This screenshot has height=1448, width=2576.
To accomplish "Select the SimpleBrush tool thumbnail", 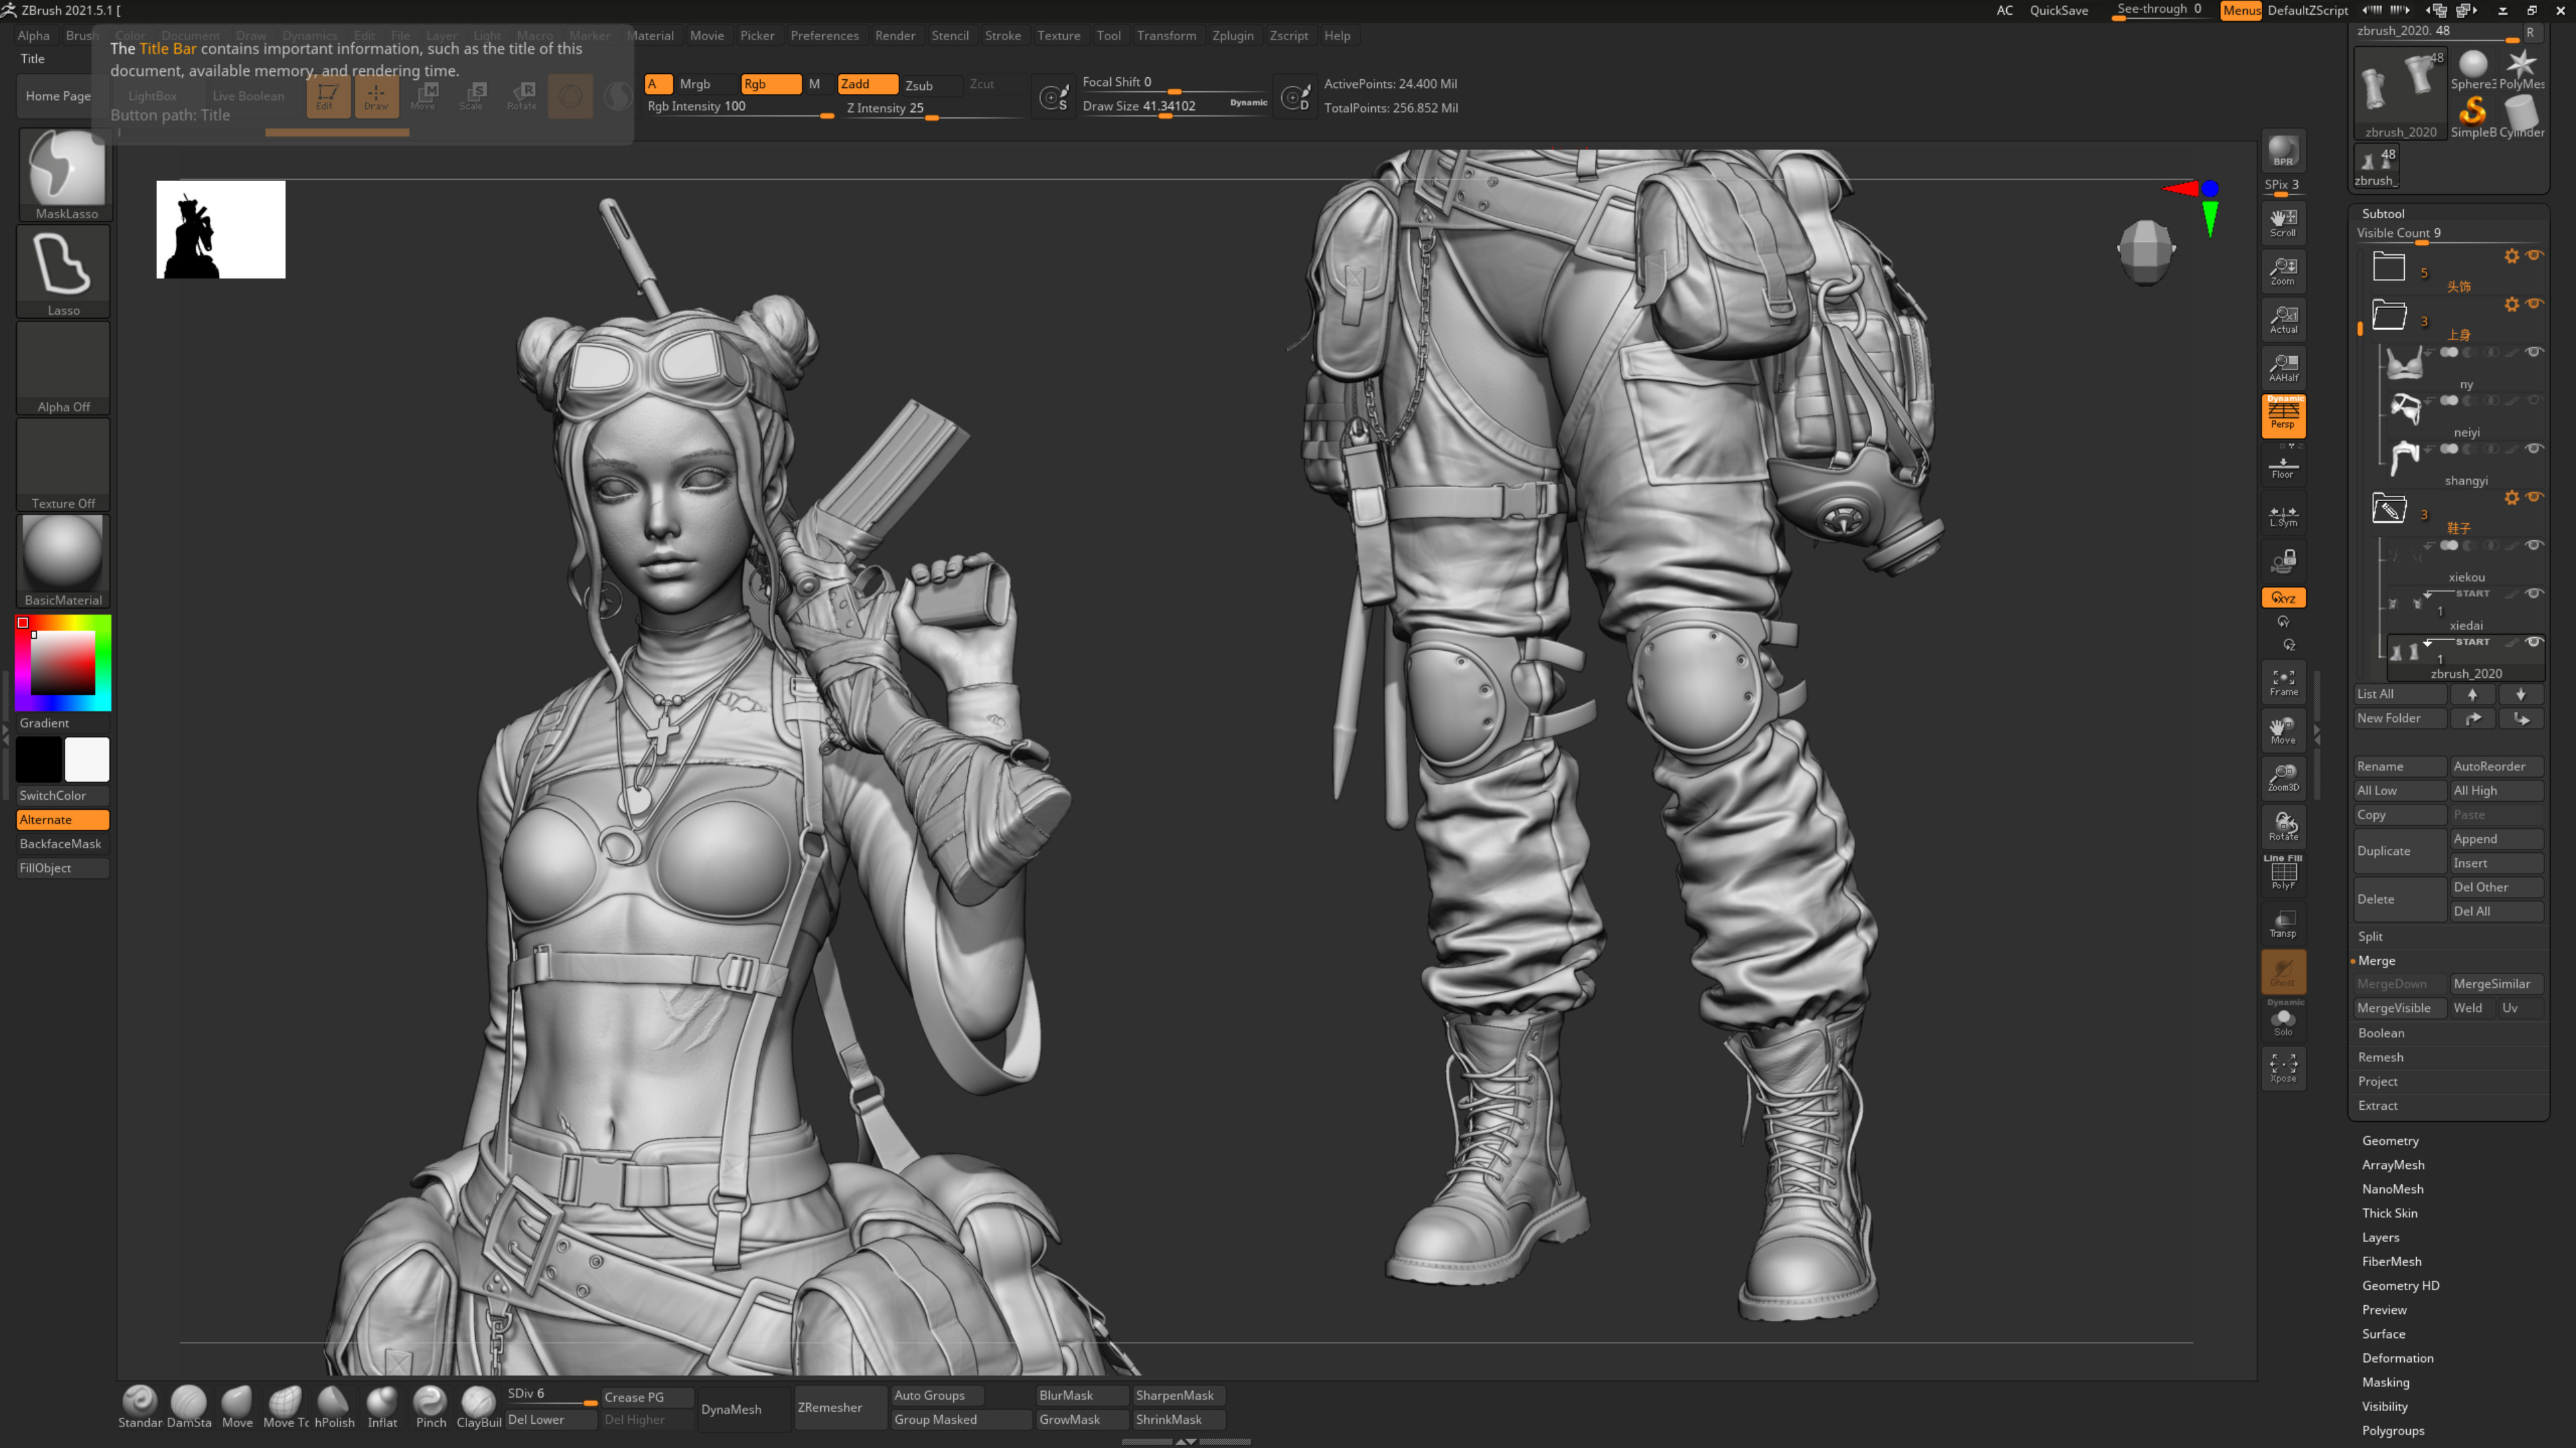I will coord(2472,117).
